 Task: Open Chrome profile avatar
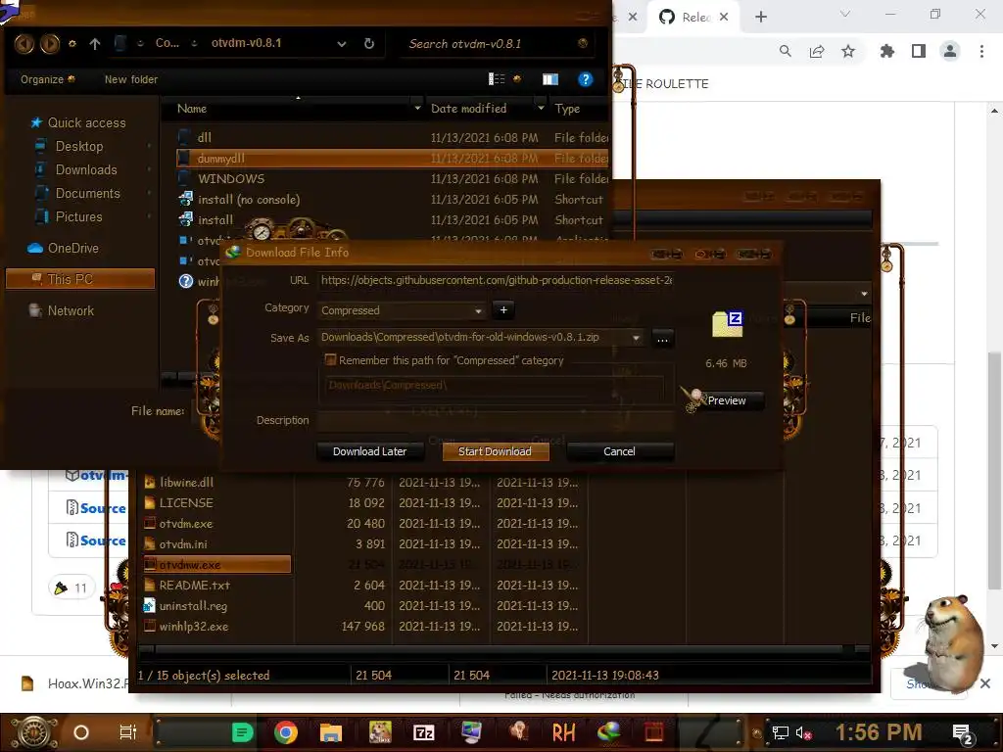click(950, 51)
